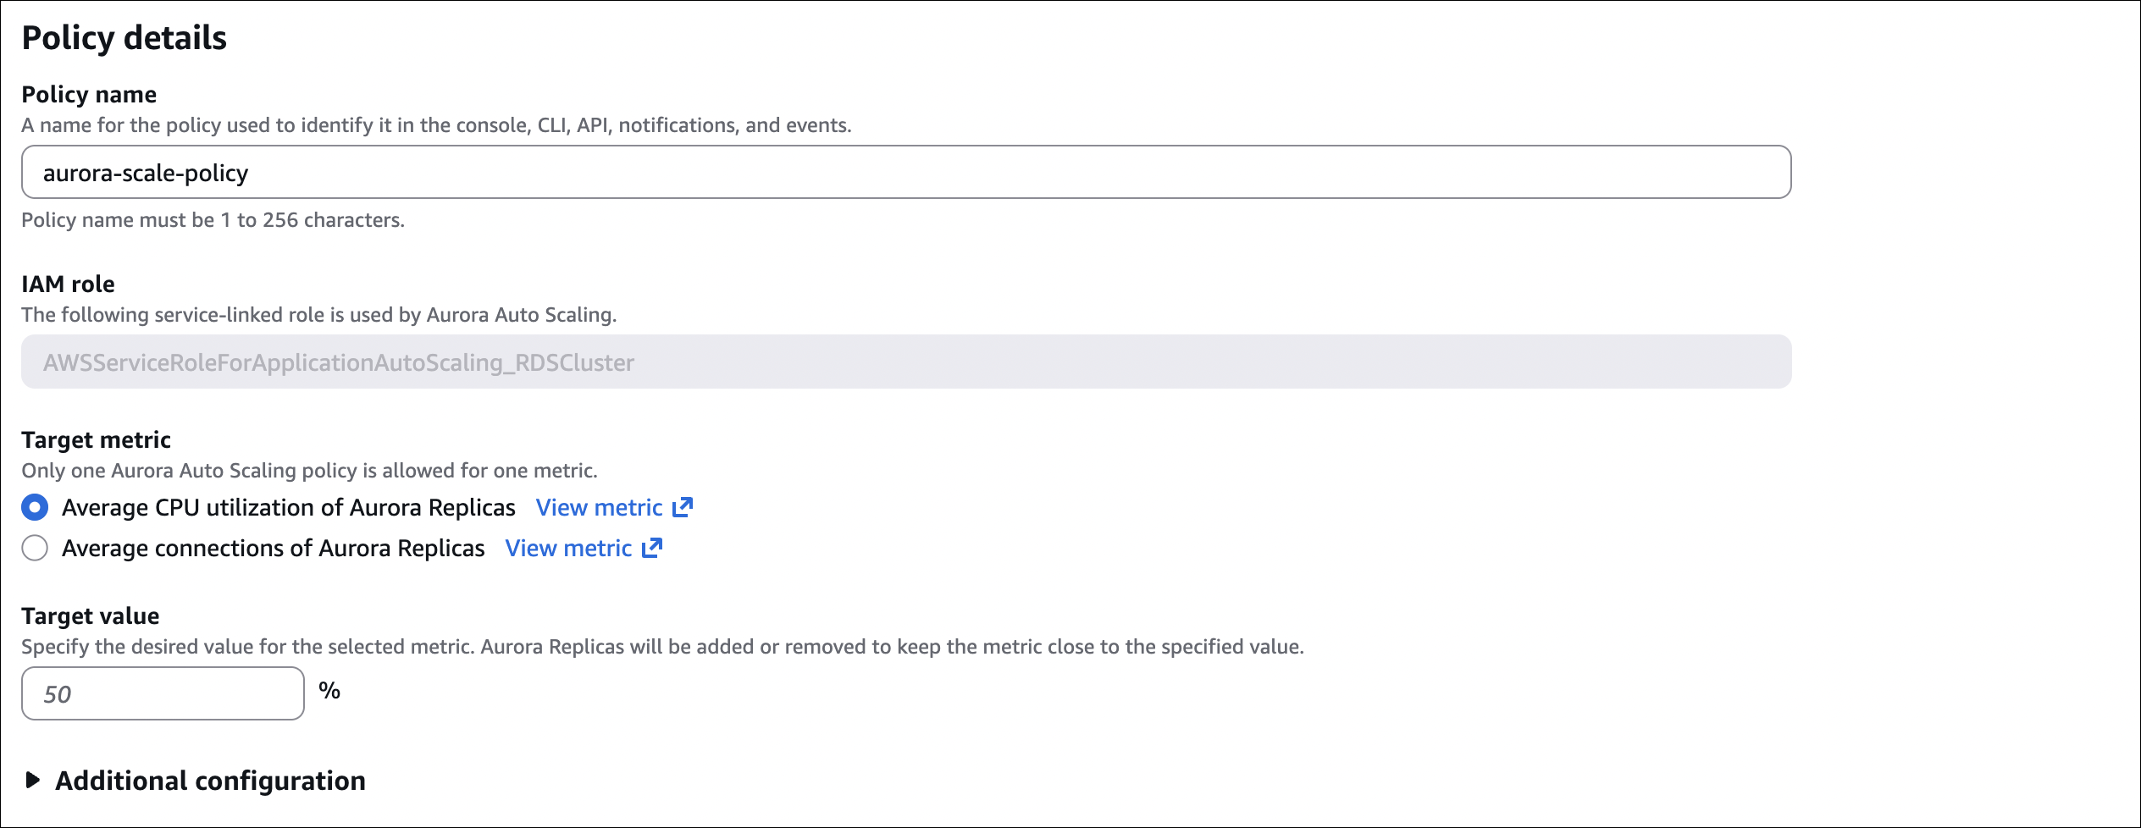The image size is (2141, 828).
Task: Click the percent sign beside Target value
Action: (x=329, y=691)
